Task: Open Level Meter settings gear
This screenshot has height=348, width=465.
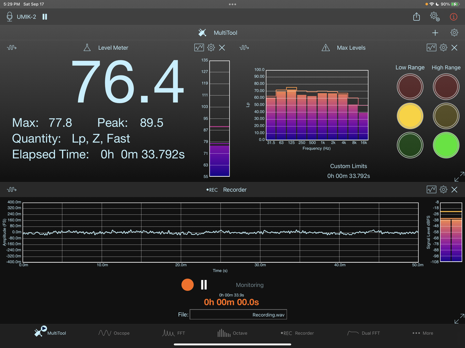Action: coord(211,48)
